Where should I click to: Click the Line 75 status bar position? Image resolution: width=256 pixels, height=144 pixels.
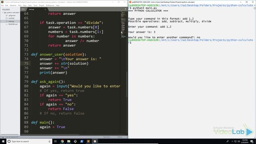12,137
